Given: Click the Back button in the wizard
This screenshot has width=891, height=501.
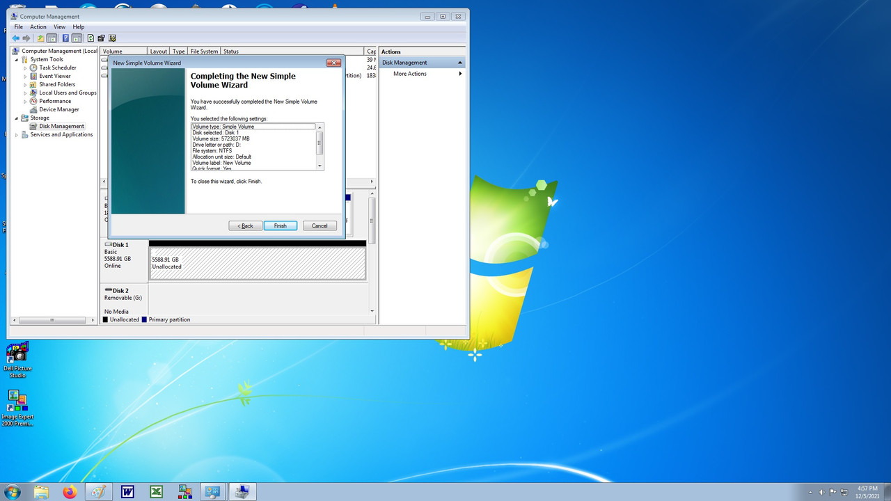Looking at the screenshot, I should point(246,226).
